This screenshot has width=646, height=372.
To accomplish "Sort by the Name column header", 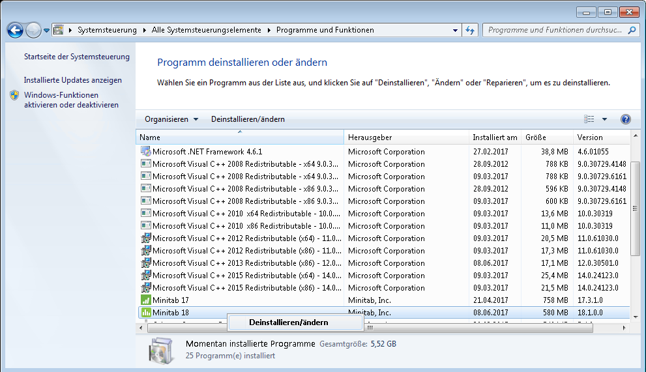I will [x=240, y=137].
